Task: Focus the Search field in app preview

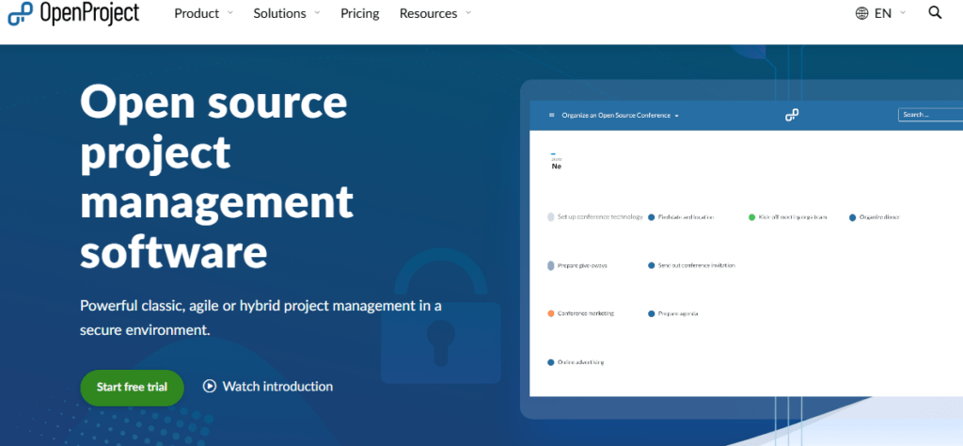Action: pyautogui.click(x=930, y=114)
